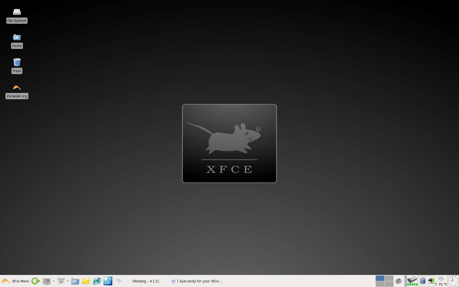
Task: Click the network monitor tray icon
Action: pos(431,281)
